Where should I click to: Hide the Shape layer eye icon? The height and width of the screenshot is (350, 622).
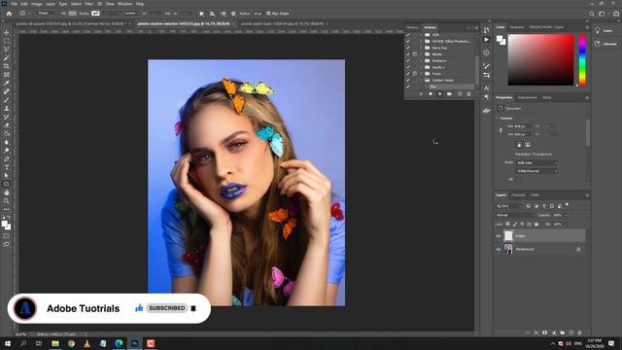pyautogui.click(x=499, y=236)
